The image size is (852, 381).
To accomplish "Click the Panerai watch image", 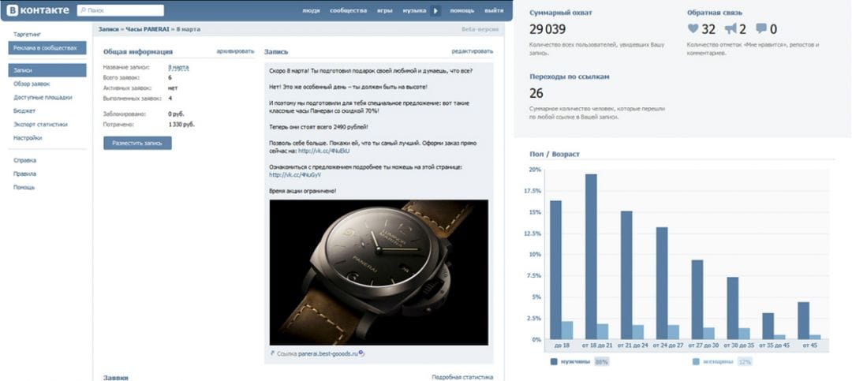I will [379, 272].
